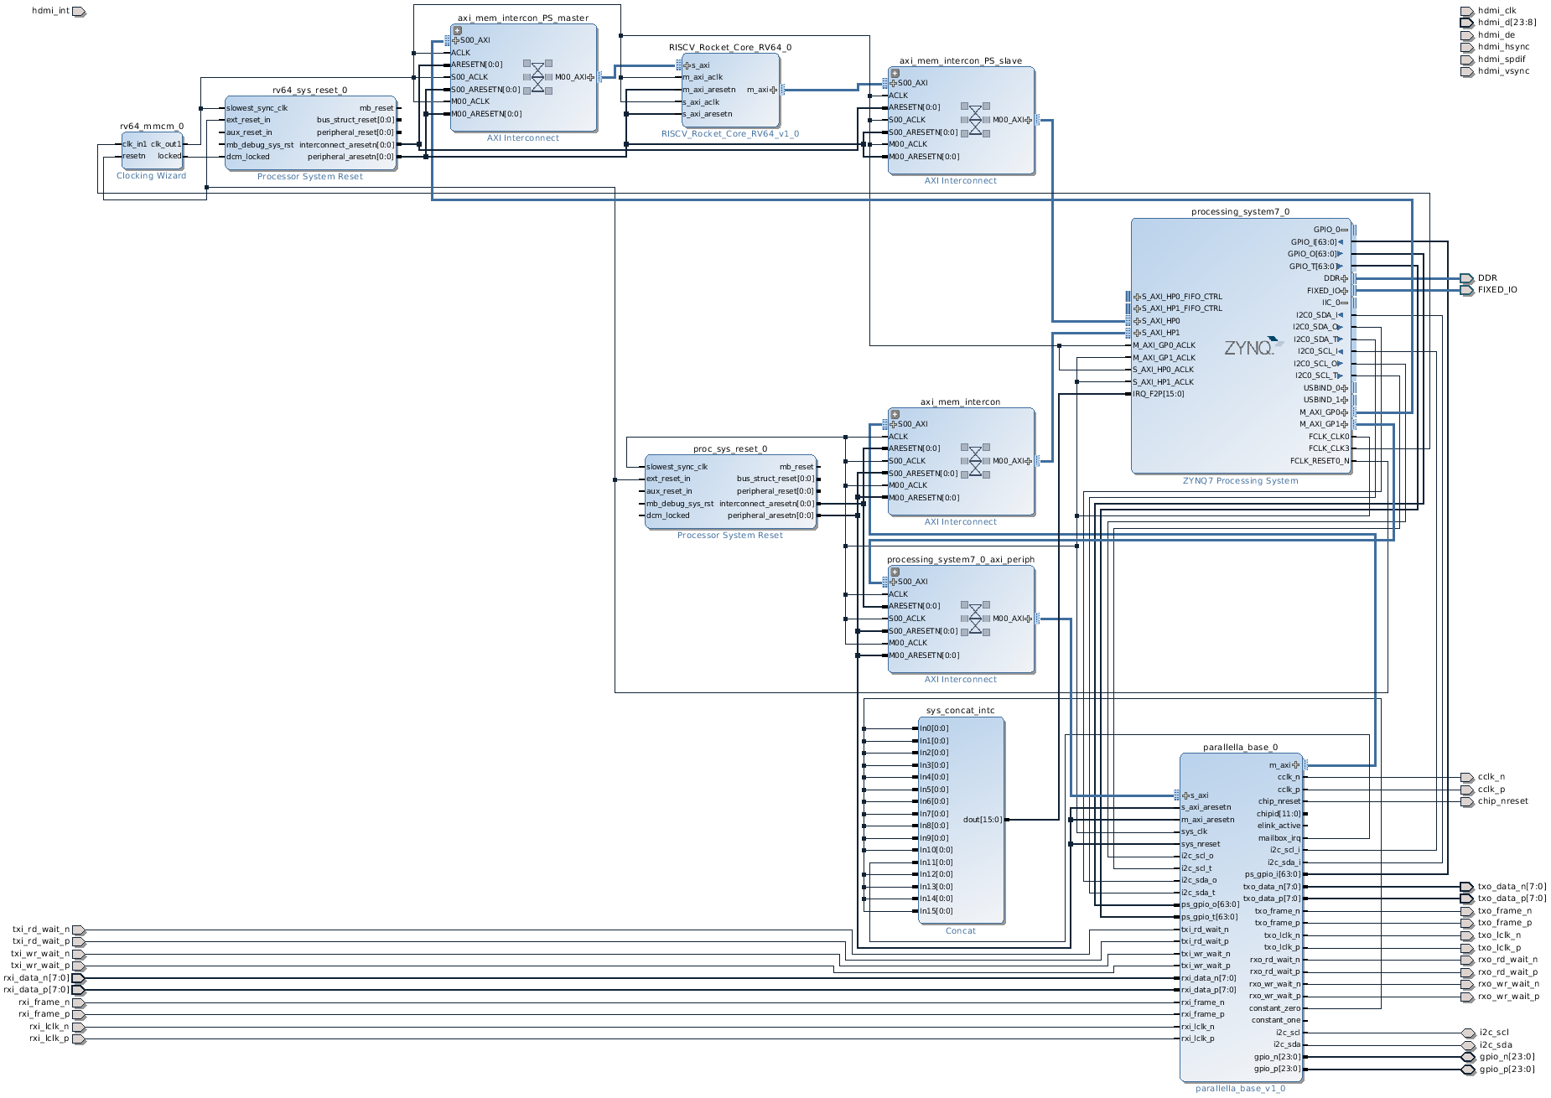The width and height of the screenshot is (1551, 1098).
Task: Select the i2c_scl bidirectional port symbol
Action: (1468, 1033)
